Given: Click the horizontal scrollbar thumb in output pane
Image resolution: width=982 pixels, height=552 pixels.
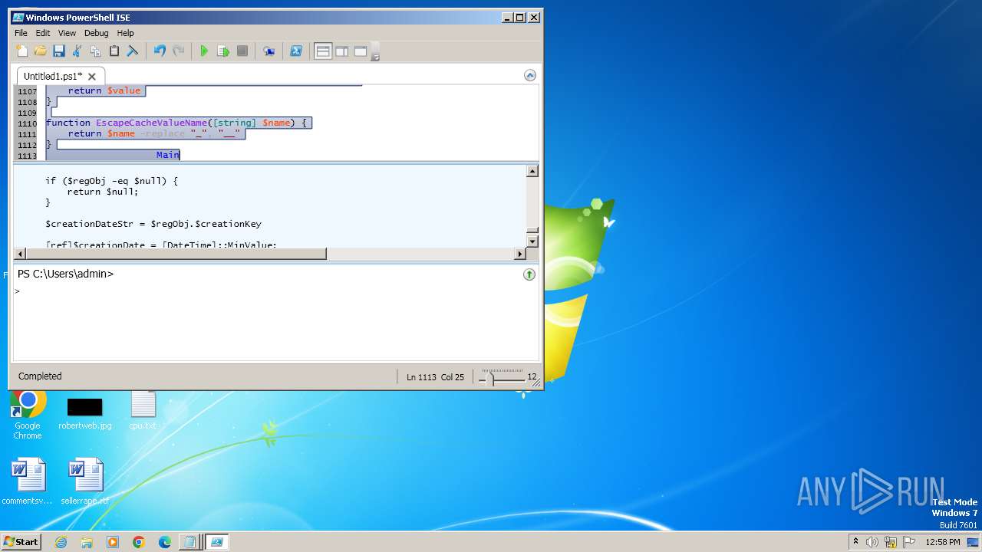Looking at the screenshot, I should (x=176, y=254).
